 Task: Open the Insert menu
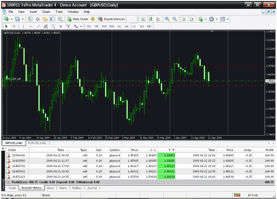coord(33,12)
